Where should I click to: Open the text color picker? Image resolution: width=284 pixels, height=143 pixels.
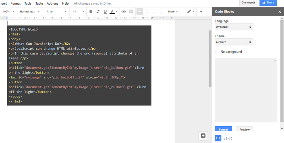click(x=113, y=12)
